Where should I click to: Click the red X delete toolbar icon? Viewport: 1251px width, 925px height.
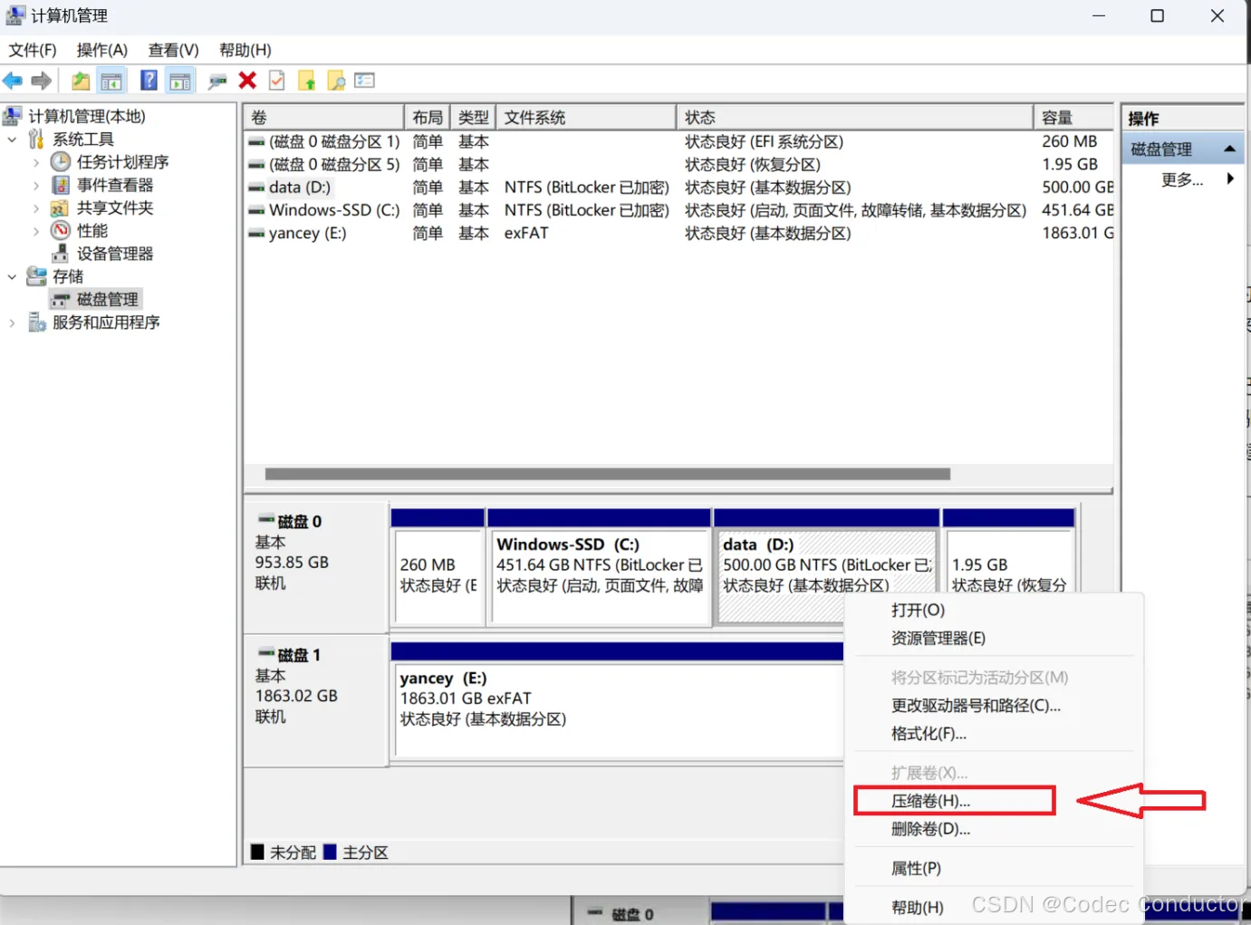(x=247, y=81)
